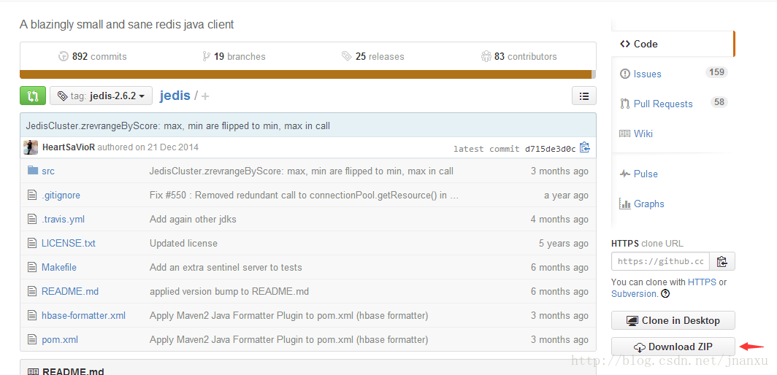Click the Clone in Desktop button
The image size is (777, 375).
click(673, 320)
